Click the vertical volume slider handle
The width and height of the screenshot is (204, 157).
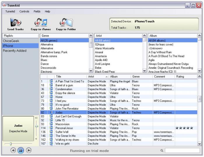[x=36, y=126]
